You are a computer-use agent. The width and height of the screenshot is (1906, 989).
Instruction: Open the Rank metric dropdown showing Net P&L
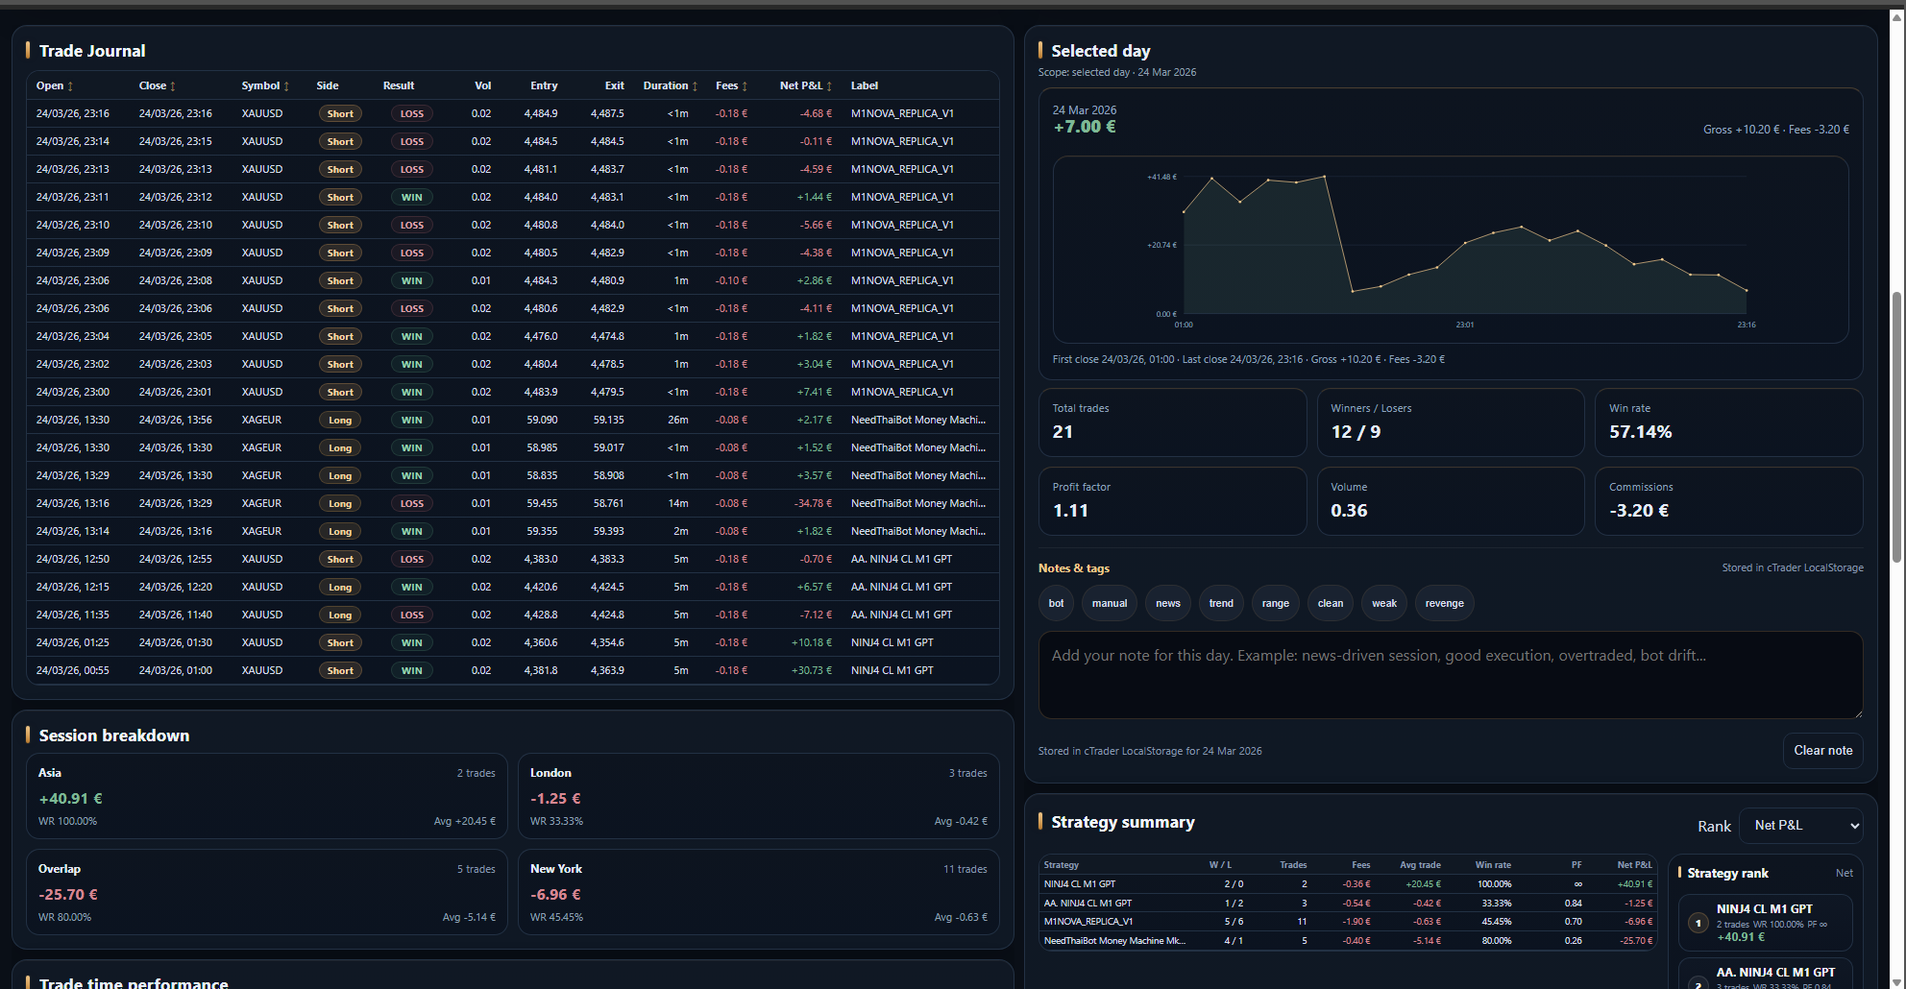1801,825
